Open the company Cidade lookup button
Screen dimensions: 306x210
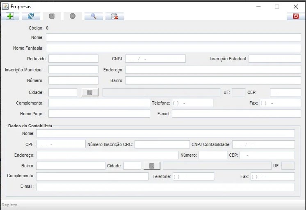pyautogui.click(x=90, y=92)
